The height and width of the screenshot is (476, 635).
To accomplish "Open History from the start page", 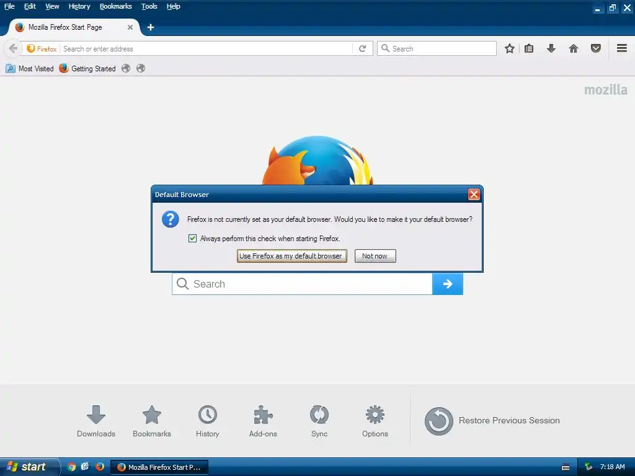I will point(207,421).
